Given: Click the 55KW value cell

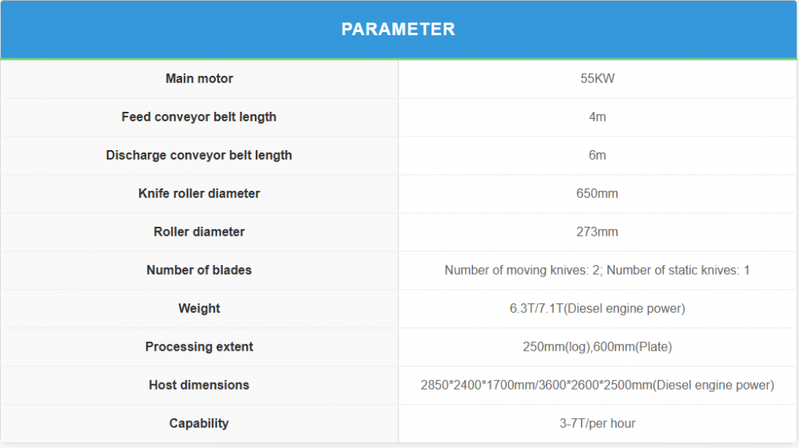Looking at the screenshot, I should 597,78.
